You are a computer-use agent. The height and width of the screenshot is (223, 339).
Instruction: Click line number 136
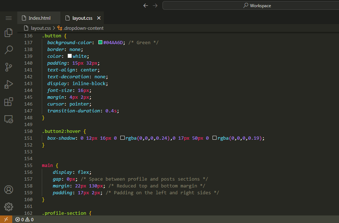click(x=28, y=36)
